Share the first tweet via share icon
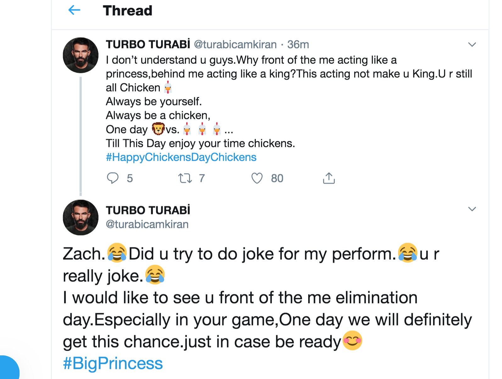This screenshot has width=502, height=379. coord(329,178)
